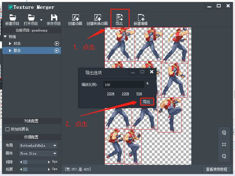Play the 膝击 animation
This screenshot has width=235, height=176.
pyautogui.click(x=57, y=50)
